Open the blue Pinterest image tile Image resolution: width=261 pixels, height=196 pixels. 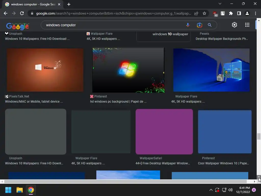point(225,132)
